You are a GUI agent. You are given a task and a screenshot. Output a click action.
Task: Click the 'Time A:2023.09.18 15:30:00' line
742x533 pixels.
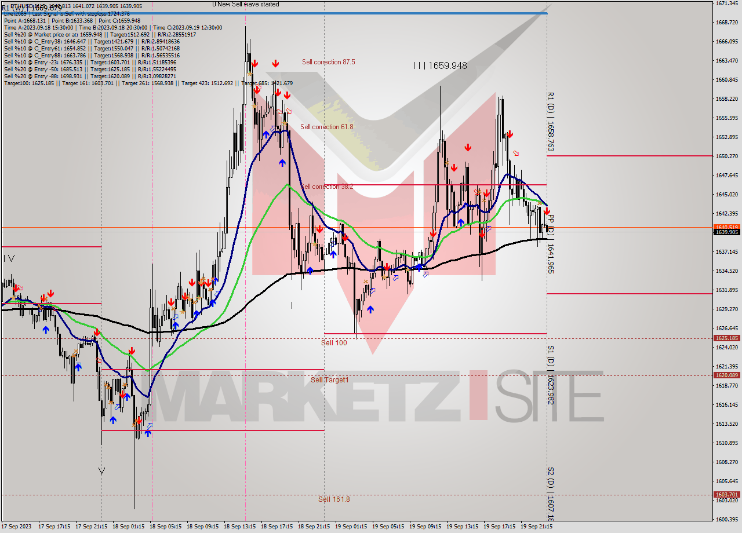[x=113, y=27]
